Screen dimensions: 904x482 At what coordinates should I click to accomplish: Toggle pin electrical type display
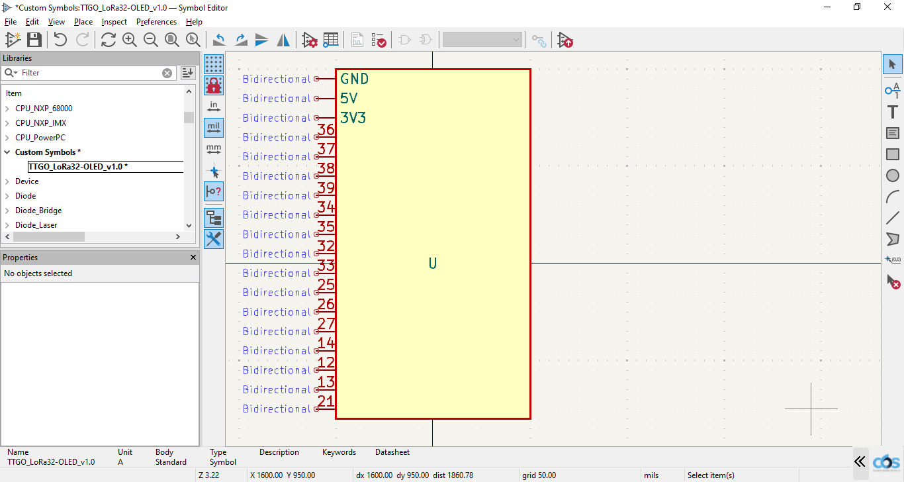pos(214,192)
